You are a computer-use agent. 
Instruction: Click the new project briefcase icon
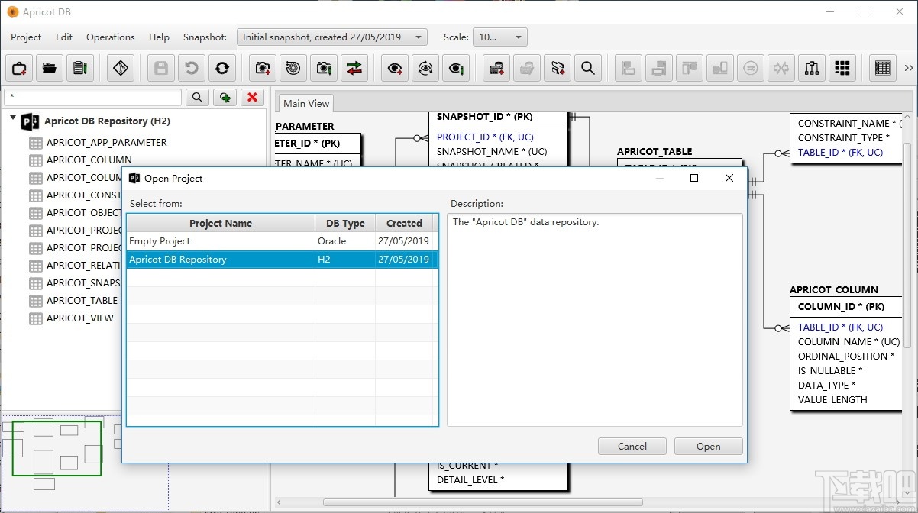click(x=20, y=68)
